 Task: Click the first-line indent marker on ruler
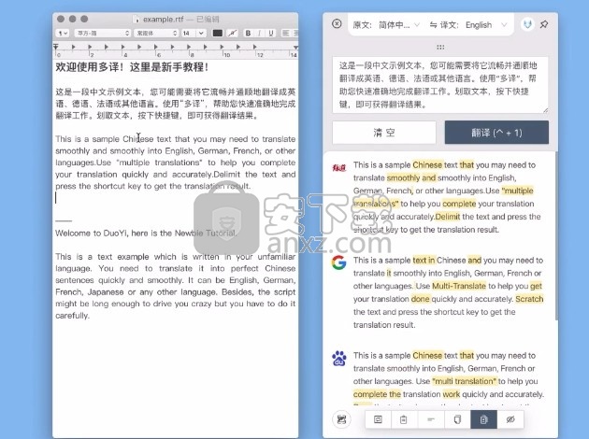[x=56, y=46]
